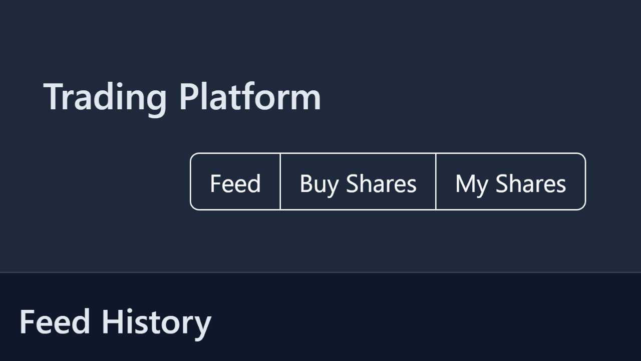
Task: Go to Buy Shares section
Action: (x=358, y=182)
